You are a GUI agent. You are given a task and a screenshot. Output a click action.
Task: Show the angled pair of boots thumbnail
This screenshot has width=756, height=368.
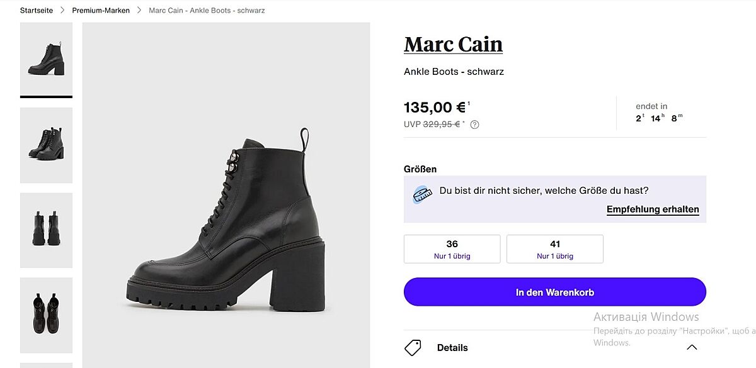[x=46, y=145]
